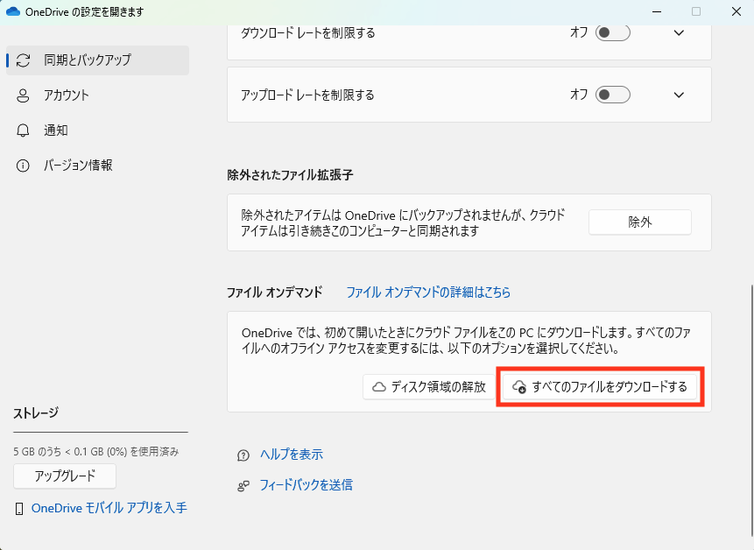Click the OneDrive cloud icon in title bar
The height and width of the screenshot is (550, 754).
pos(12,11)
